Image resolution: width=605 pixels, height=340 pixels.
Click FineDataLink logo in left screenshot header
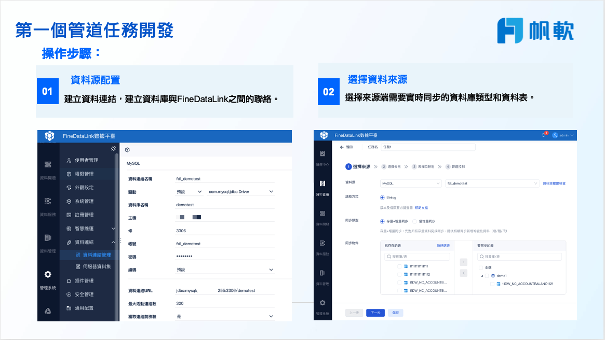pyautogui.click(x=49, y=136)
